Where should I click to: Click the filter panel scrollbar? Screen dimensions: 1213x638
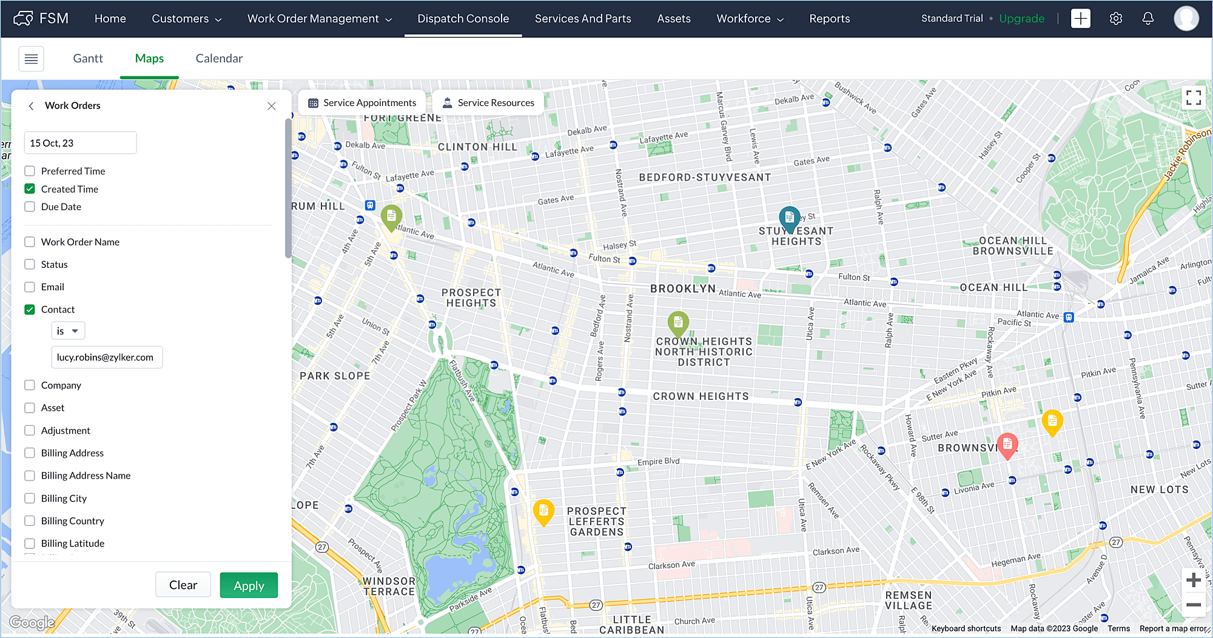pyautogui.click(x=288, y=188)
